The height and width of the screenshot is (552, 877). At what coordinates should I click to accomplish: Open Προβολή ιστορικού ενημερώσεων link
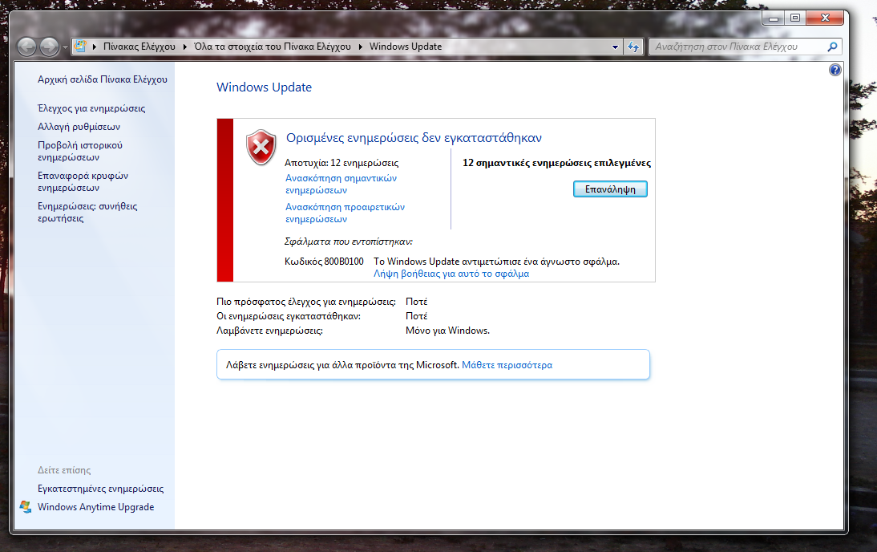(x=80, y=151)
